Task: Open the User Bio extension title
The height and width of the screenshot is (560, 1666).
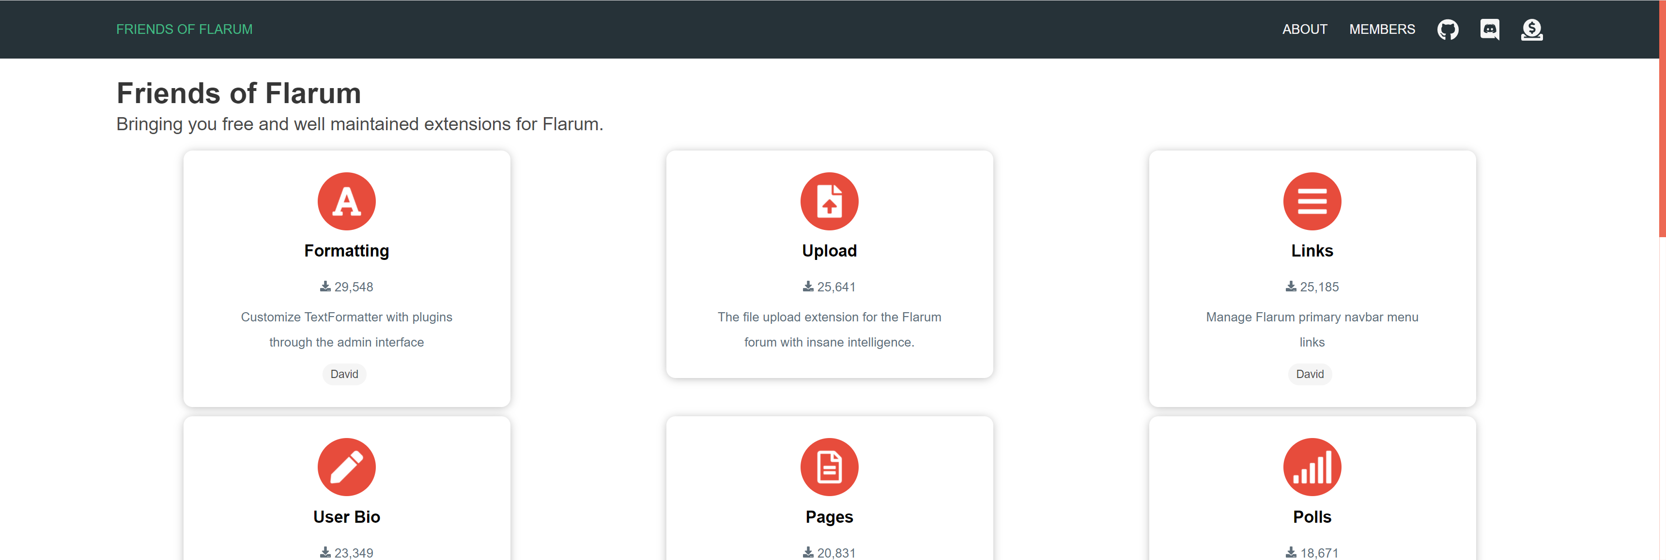Action: [x=347, y=516]
